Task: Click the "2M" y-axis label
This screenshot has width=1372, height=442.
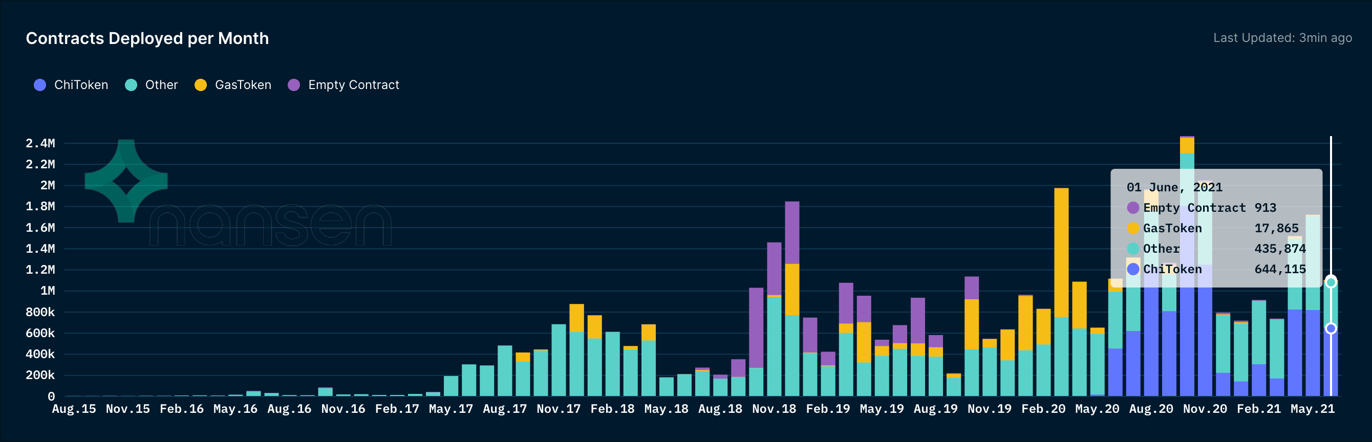Action: click(x=48, y=185)
